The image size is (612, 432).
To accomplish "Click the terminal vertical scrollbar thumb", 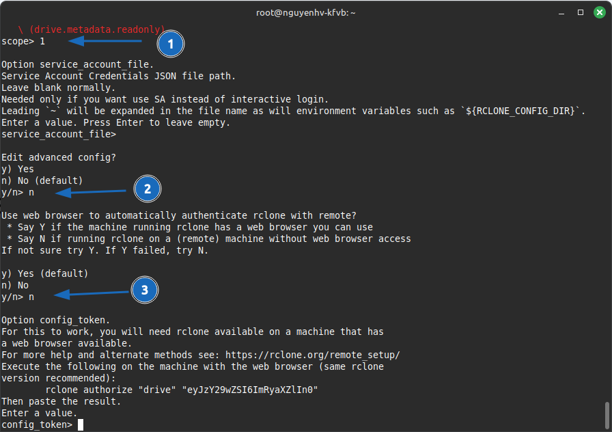I will 607,414.
